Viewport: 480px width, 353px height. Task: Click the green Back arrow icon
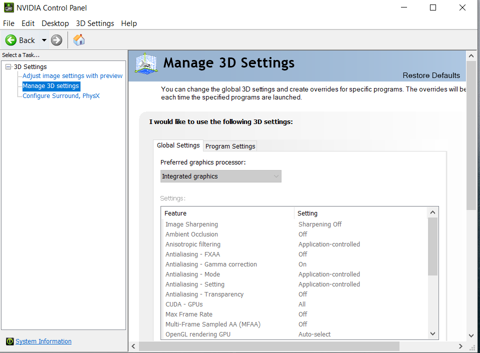pyautogui.click(x=11, y=40)
